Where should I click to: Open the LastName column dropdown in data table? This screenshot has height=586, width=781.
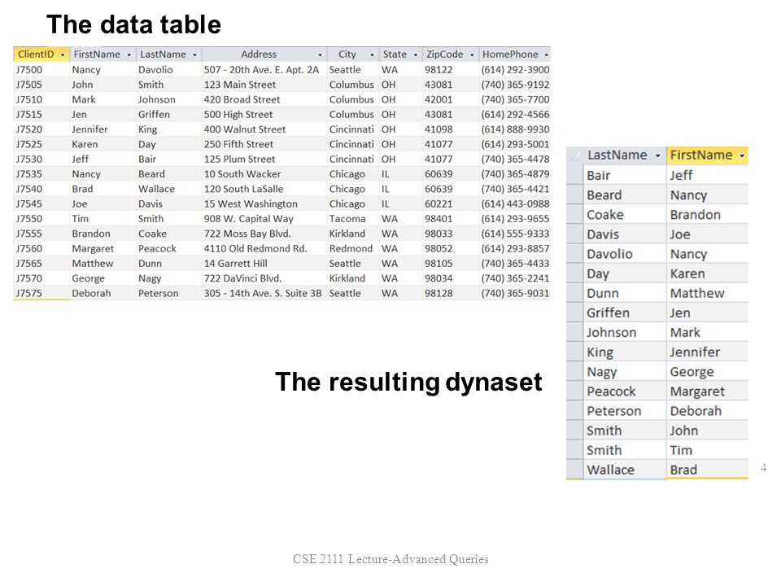(194, 55)
